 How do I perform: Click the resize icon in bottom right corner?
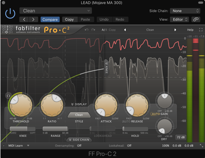click(201, 146)
